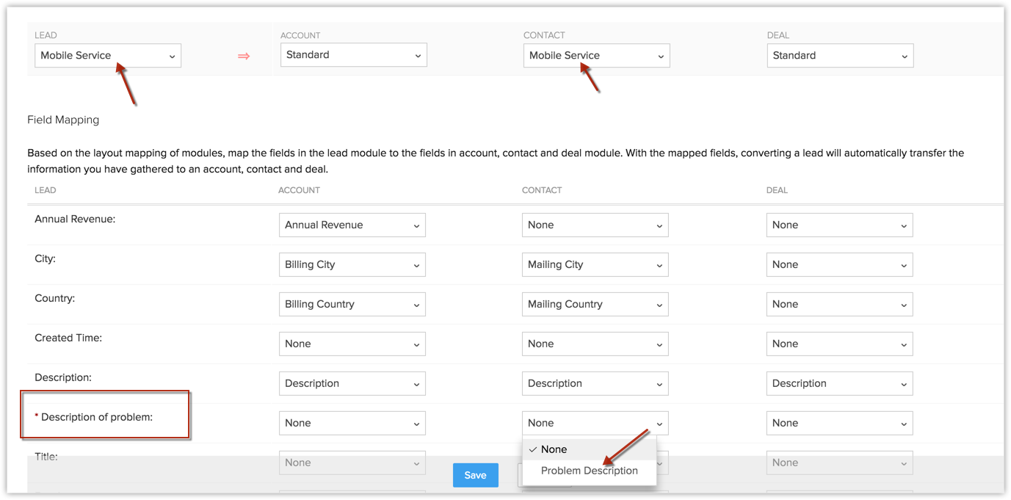Viewport: 1011px width, 500px height.
Task: Open the Contact layout Mobile Service dropdown
Action: coord(596,56)
